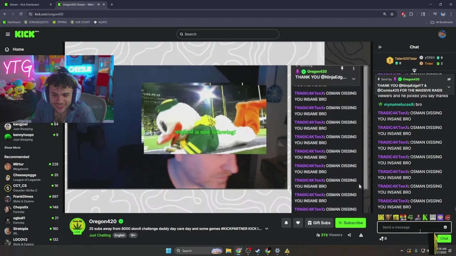Click the English language tag
Screen dimensions: 456x256
[x=119, y=235]
